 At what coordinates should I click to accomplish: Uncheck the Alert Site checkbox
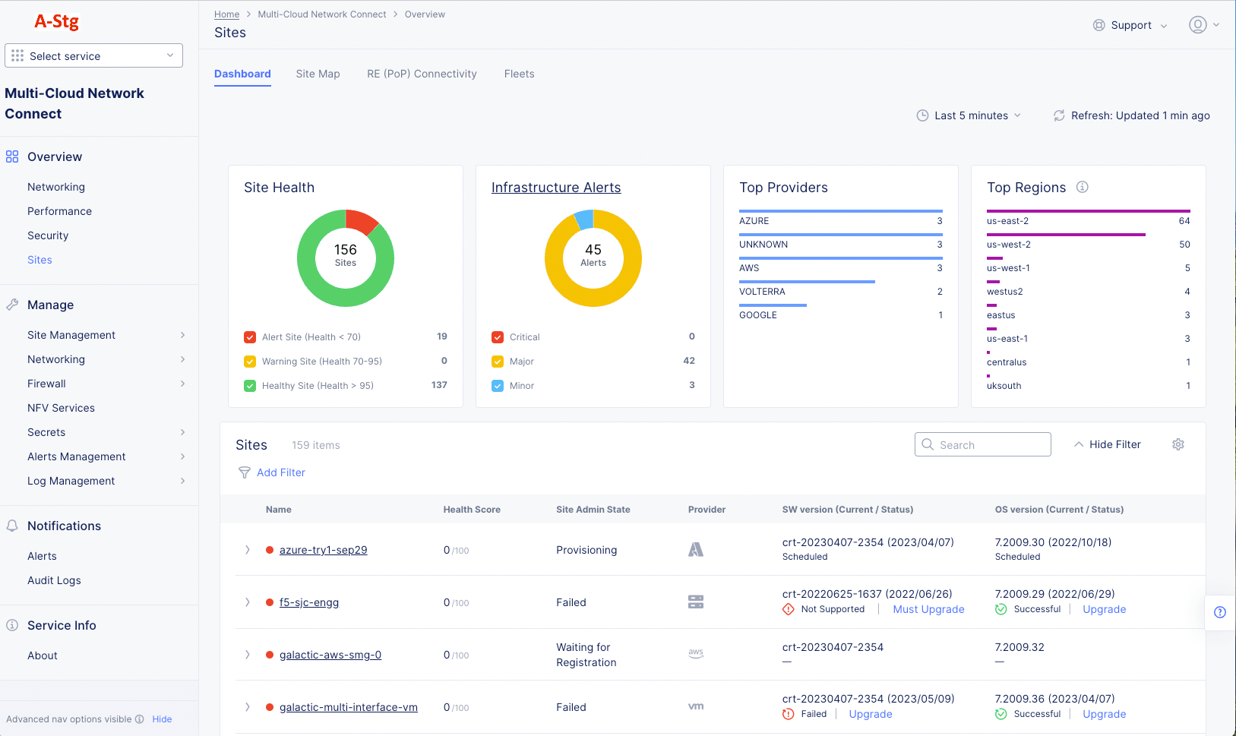point(250,337)
